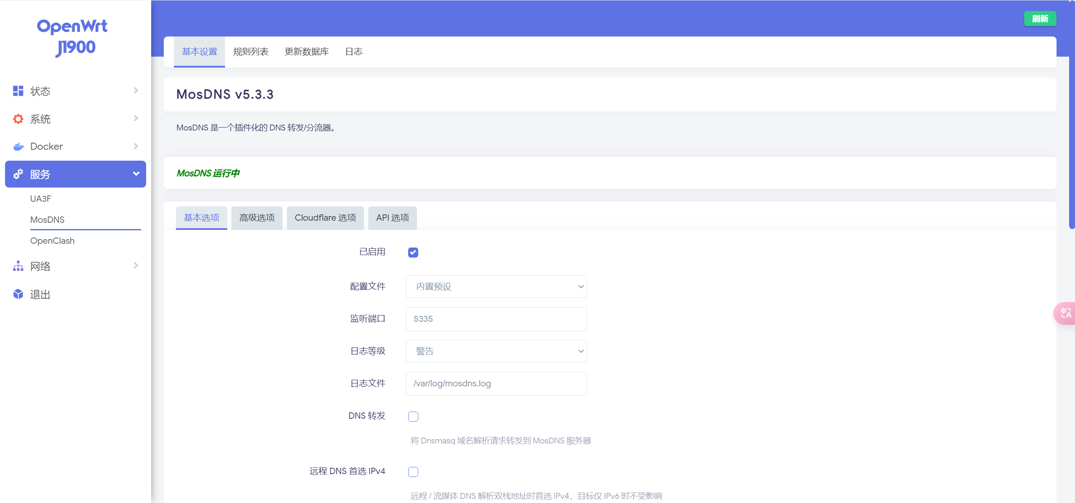The width and height of the screenshot is (1075, 503).
Task: Expand the 状态 menu chevron
Action: tap(136, 91)
